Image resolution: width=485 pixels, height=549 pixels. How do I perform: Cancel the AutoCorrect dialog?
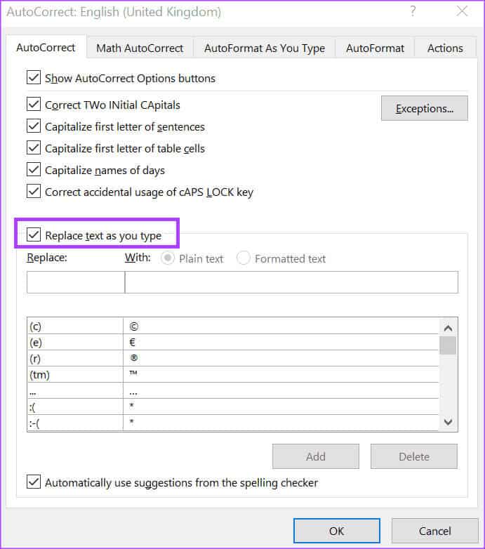tap(434, 531)
